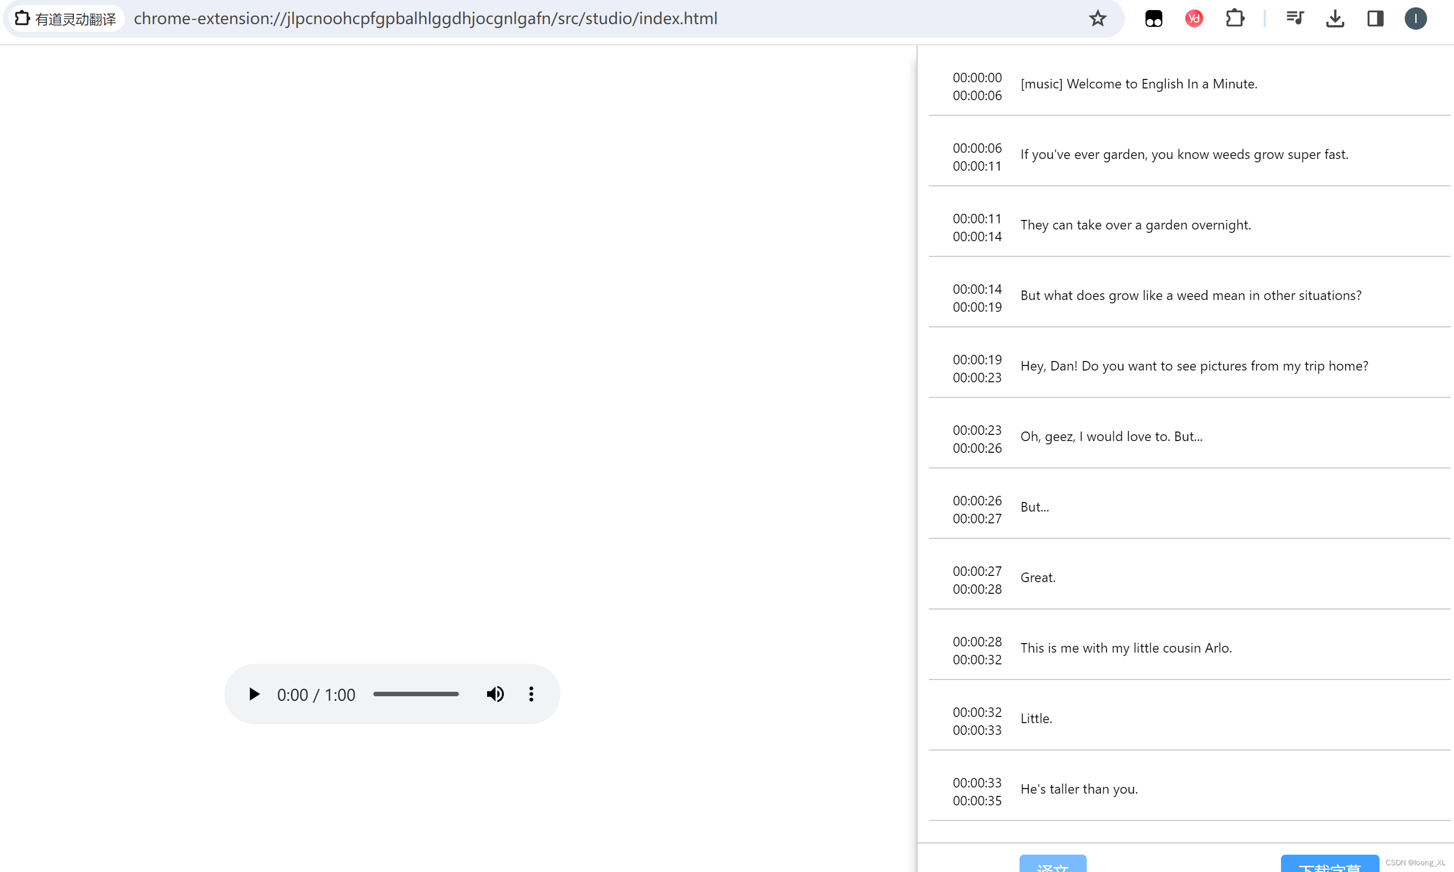Open the user profile avatar
The height and width of the screenshot is (872, 1454).
tap(1415, 19)
